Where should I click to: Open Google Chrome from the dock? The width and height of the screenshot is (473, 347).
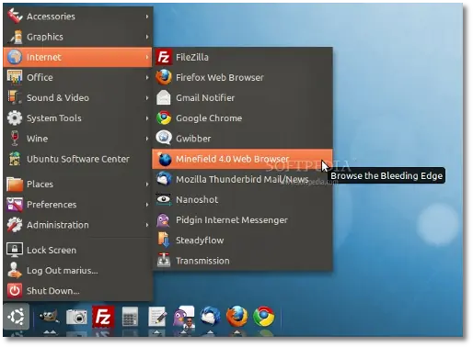coord(263,316)
